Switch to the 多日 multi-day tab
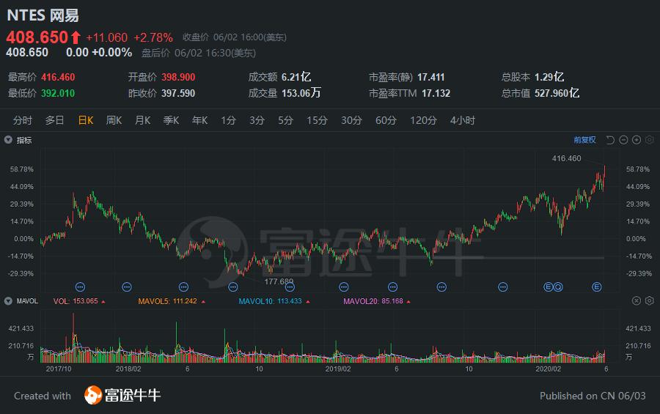660x414 pixels. pos(55,120)
